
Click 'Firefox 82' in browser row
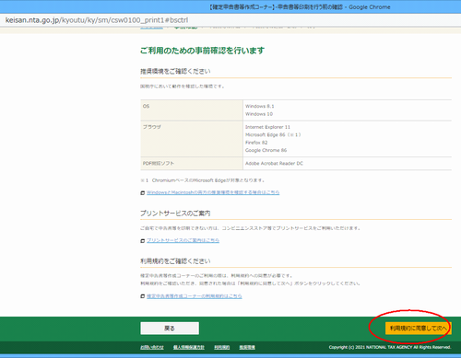click(x=256, y=143)
